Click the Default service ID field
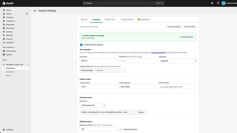This screenshot has width=237, height=133. point(98,129)
